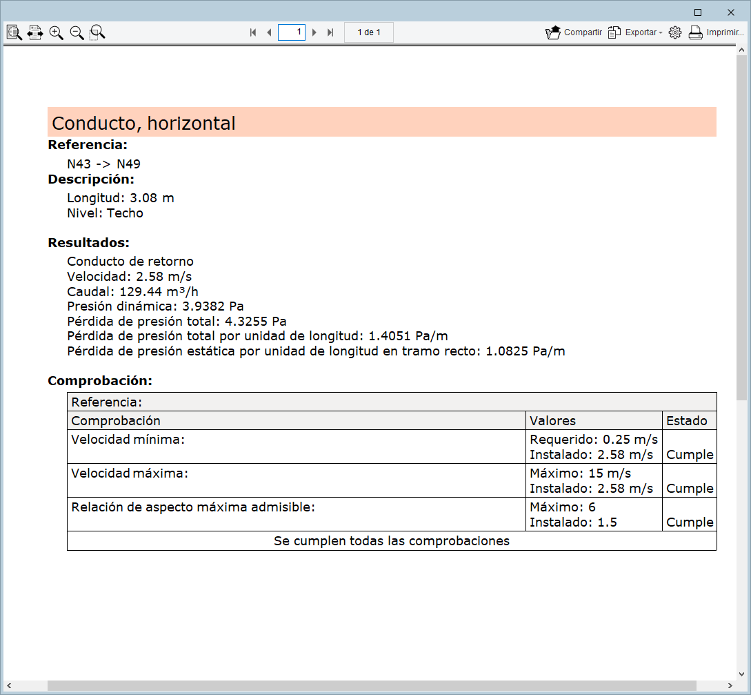
Task: Open the settings gear icon
Action: (675, 32)
